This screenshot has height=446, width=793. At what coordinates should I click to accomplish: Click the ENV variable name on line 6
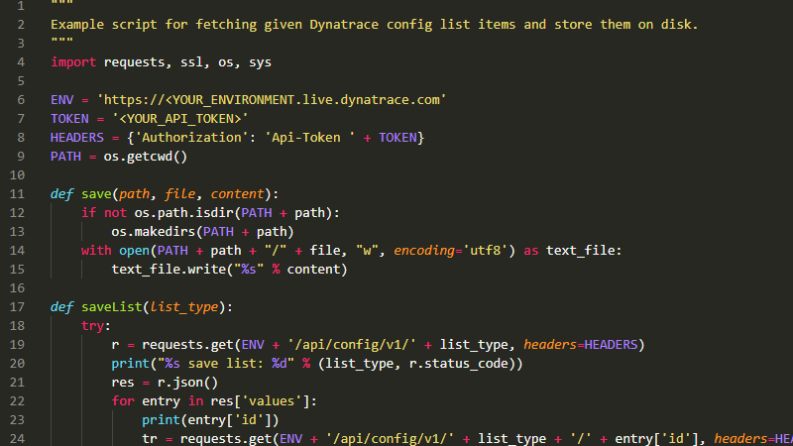pyautogui.click(x=61, y=100)
